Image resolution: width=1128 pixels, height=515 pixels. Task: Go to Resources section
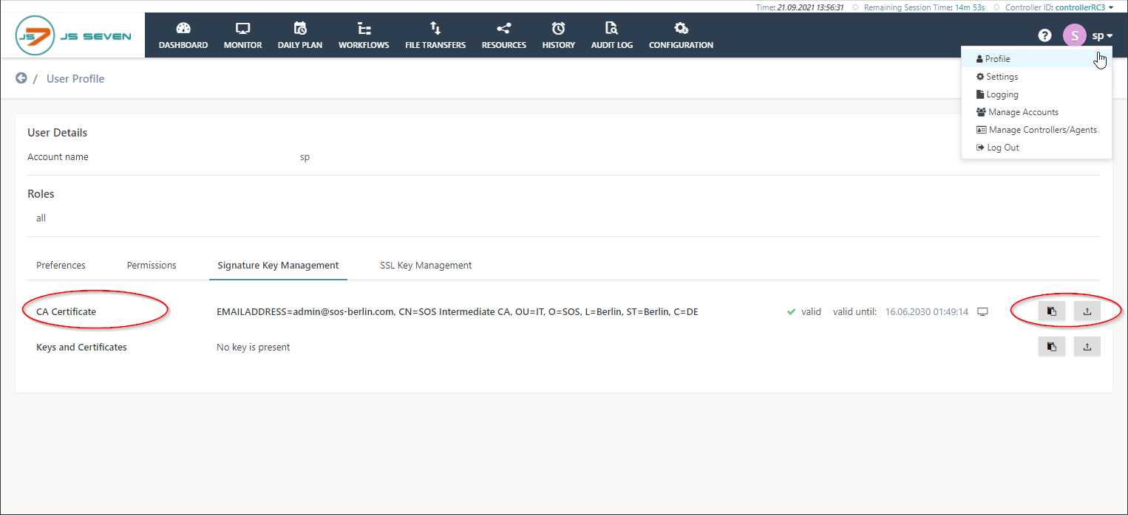click(504, 36)
